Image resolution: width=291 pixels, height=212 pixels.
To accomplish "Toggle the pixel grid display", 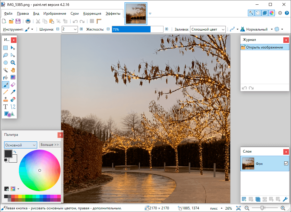I will point(92,21).
